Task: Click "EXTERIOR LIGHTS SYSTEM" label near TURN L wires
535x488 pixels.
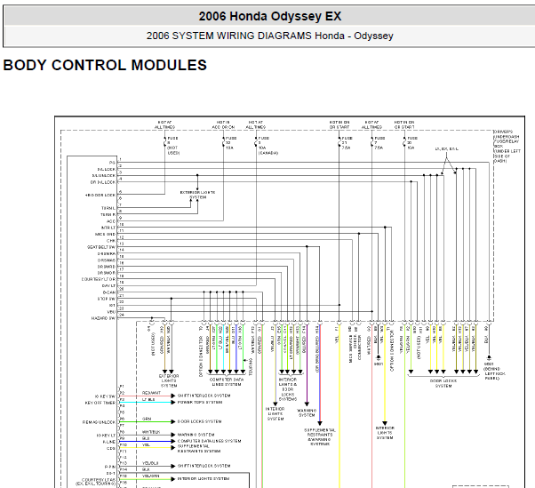Action: point(198,195)
